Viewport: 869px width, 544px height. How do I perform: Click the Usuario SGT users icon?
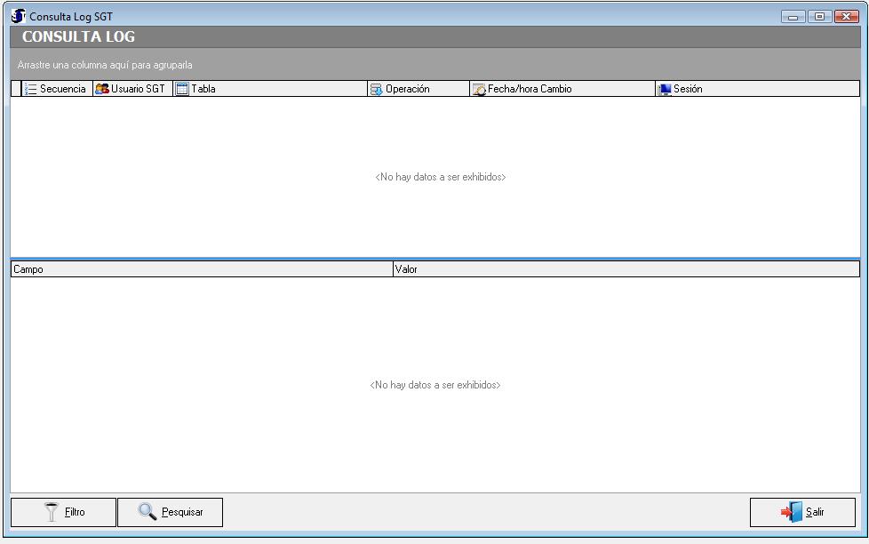102,89
